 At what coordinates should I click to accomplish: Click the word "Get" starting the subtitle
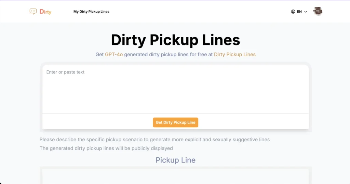pos(99,54)
